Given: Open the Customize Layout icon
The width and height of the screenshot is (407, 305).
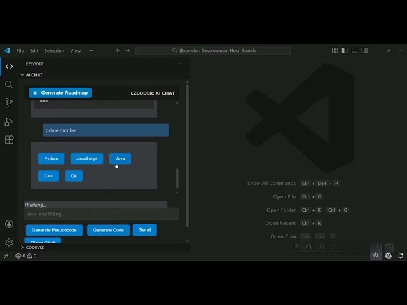Looking at the screenshot, I should click(x=335, y=51).
